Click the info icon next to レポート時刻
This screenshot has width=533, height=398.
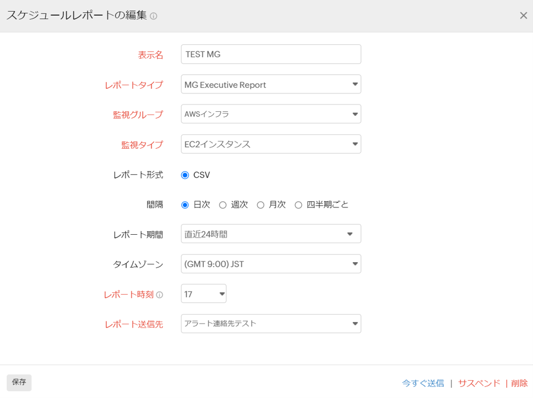(x=160, y=295)
